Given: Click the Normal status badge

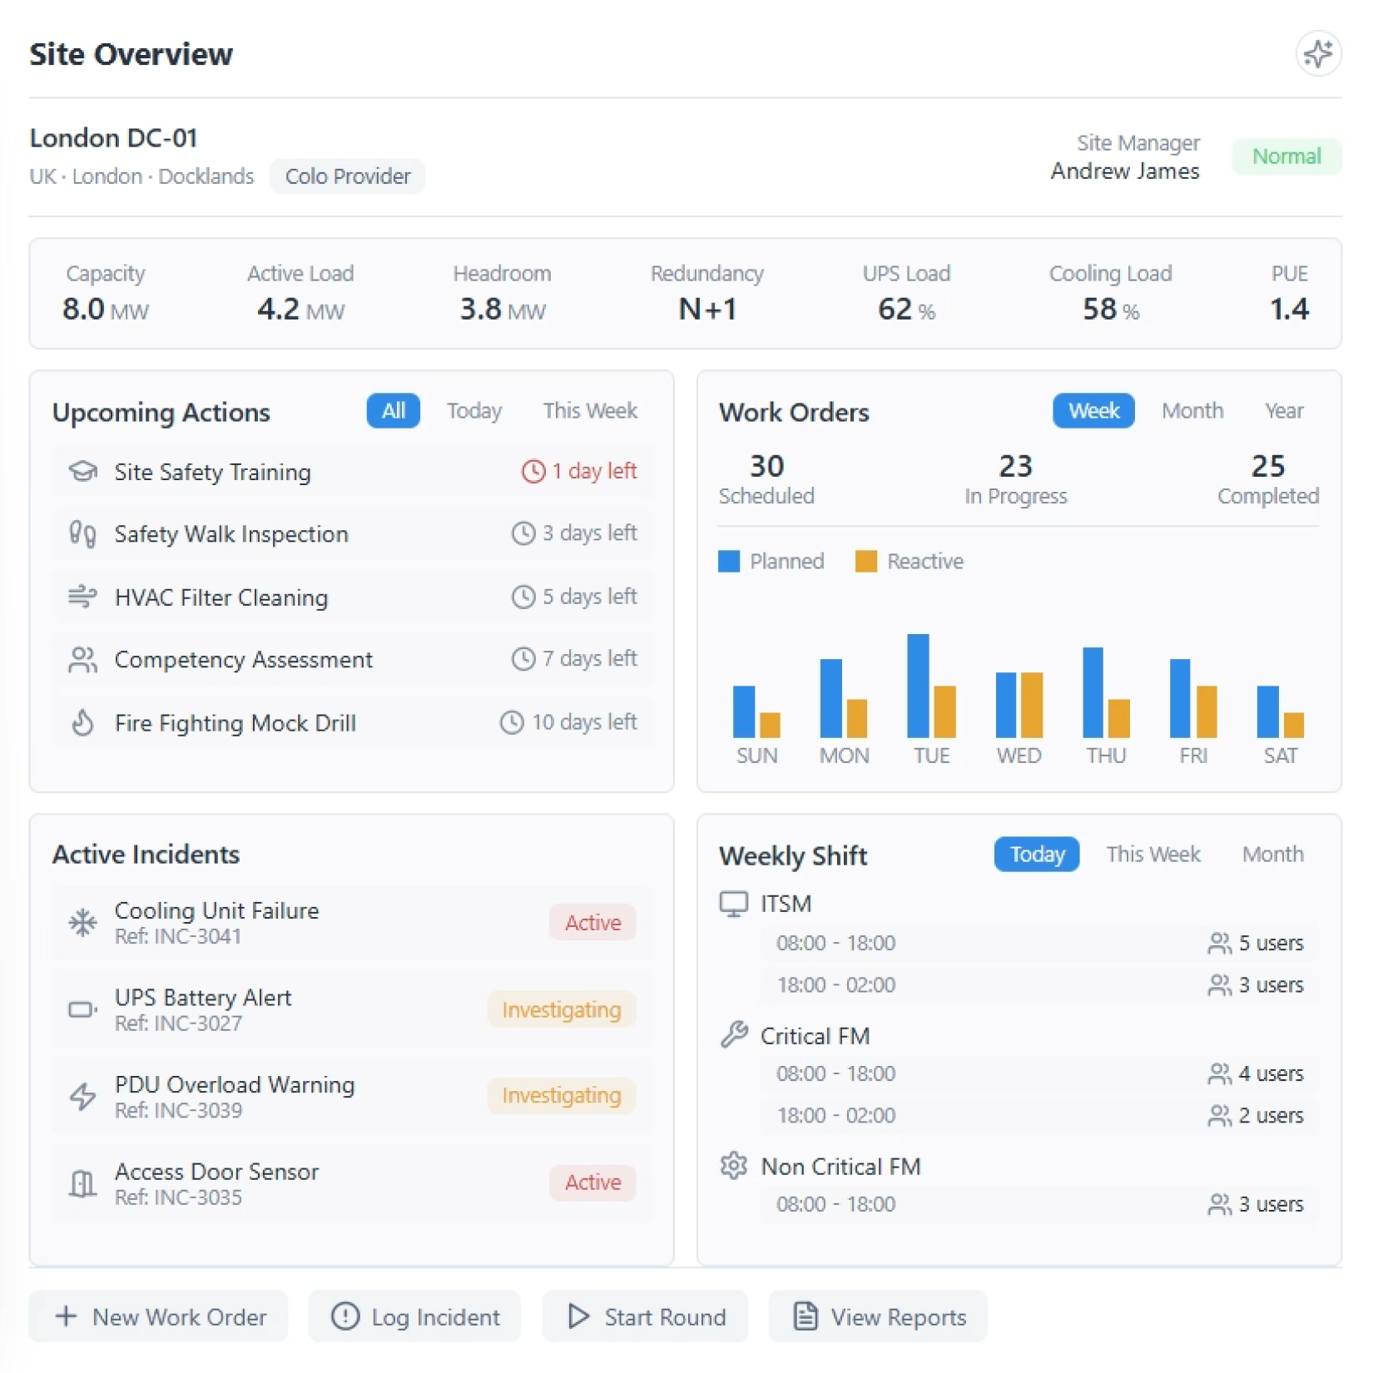Looking at the screenshot, I should 1286,156.
